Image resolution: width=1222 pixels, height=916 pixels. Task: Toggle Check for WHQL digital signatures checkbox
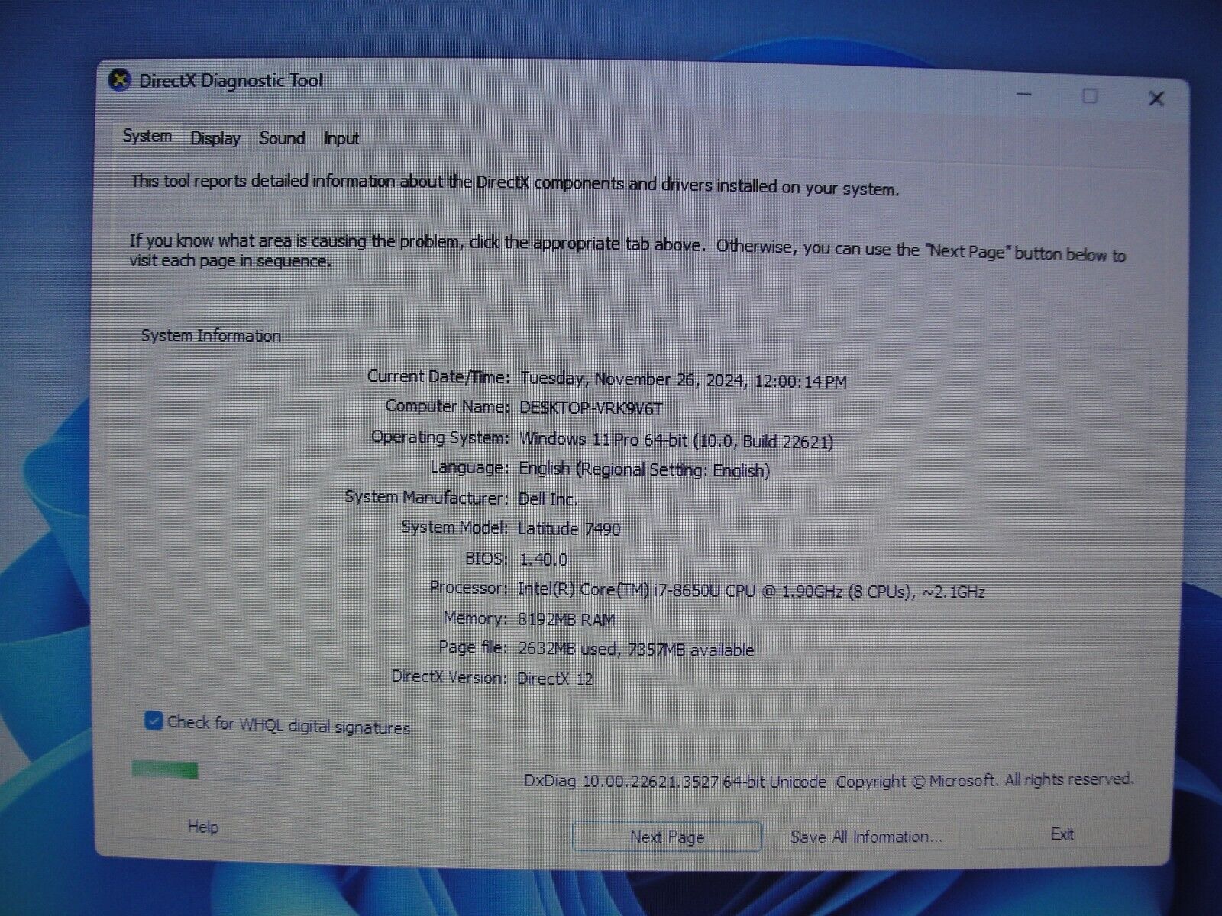pyautogui.click(x=154, y=721)
